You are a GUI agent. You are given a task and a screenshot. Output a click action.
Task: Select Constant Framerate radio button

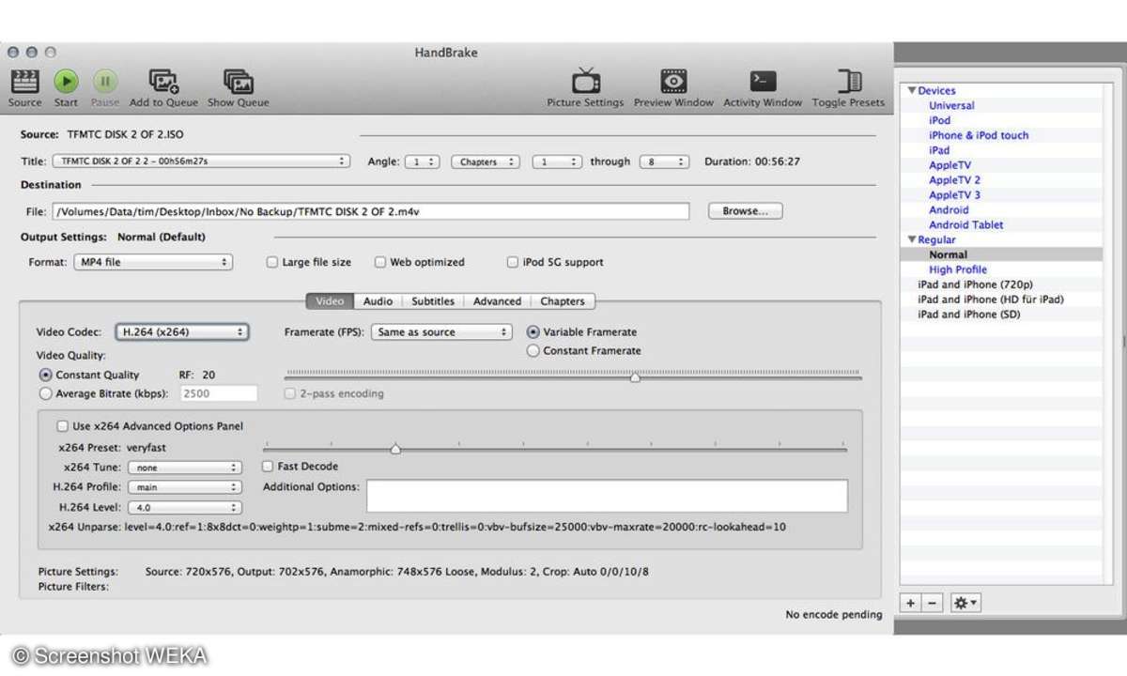tap(533, 351)
